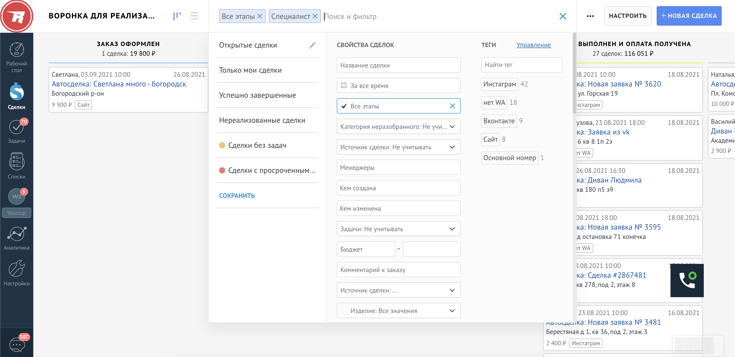
Task: Open the Списки sidebar section
Action: click(x=17, y=162)
